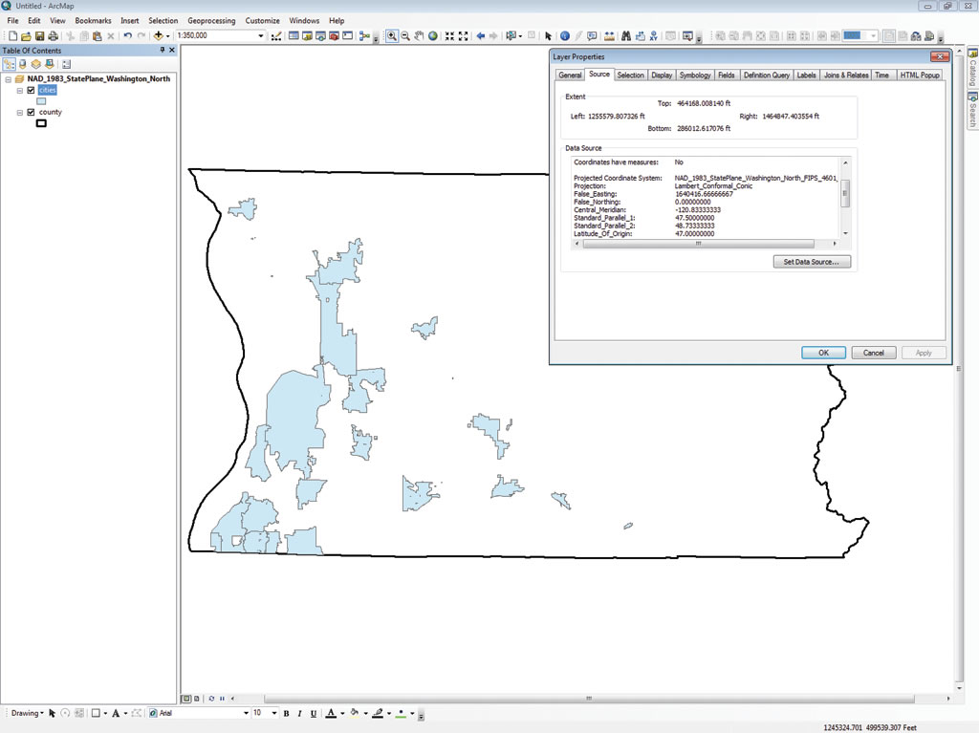Open the Catalog side tab

[x=972, y=68]
